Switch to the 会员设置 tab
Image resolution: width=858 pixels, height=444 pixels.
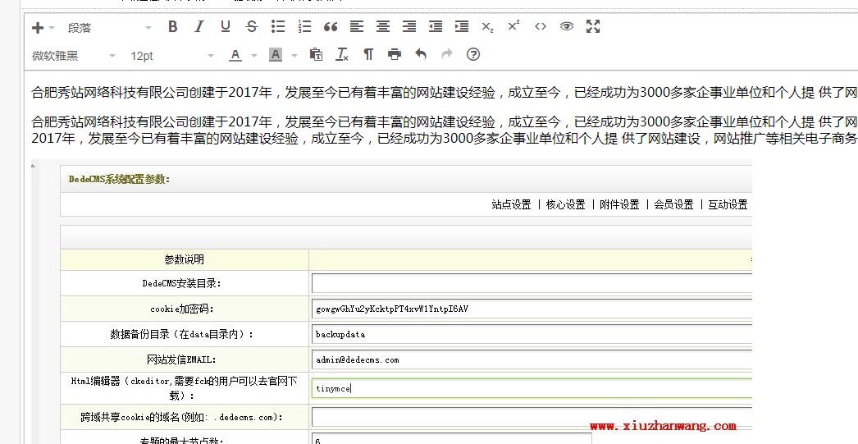(x=673, y=204)
